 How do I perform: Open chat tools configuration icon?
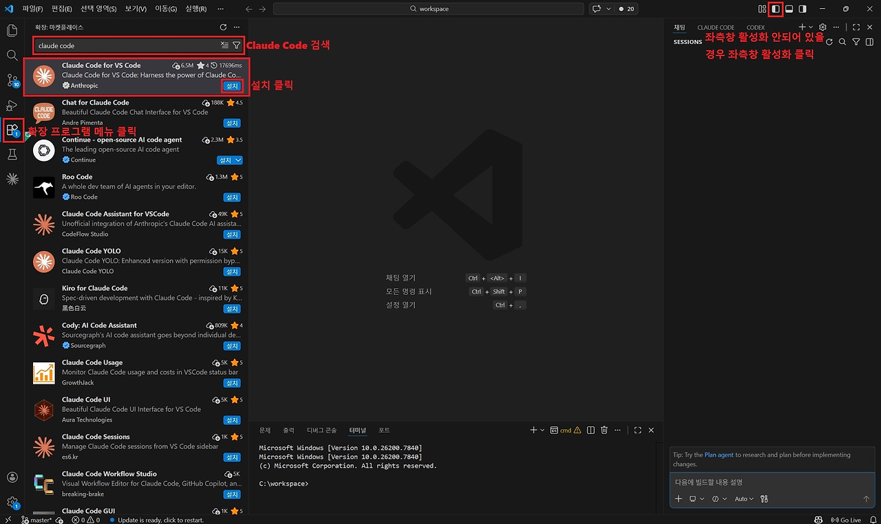(764, 499)
